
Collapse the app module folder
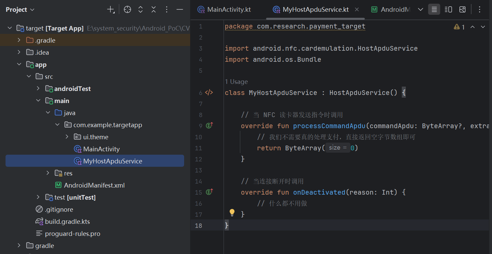(x=19, y=64)
